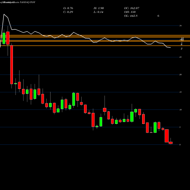The height and width of the screenshot is (190, 190).
Task: Click the "OH: 150" readout
Action: [x=130, y=12]
